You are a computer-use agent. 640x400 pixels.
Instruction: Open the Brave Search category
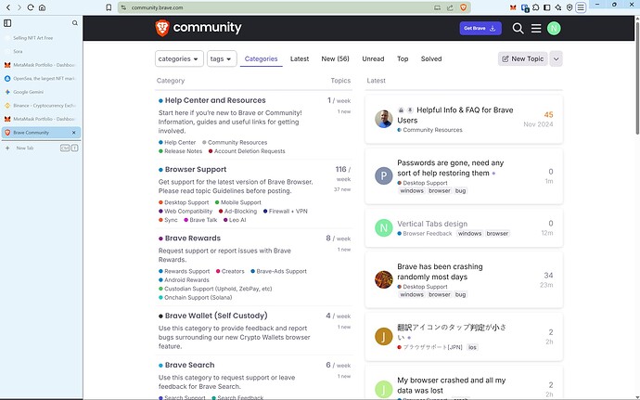[x=189, y=365]
